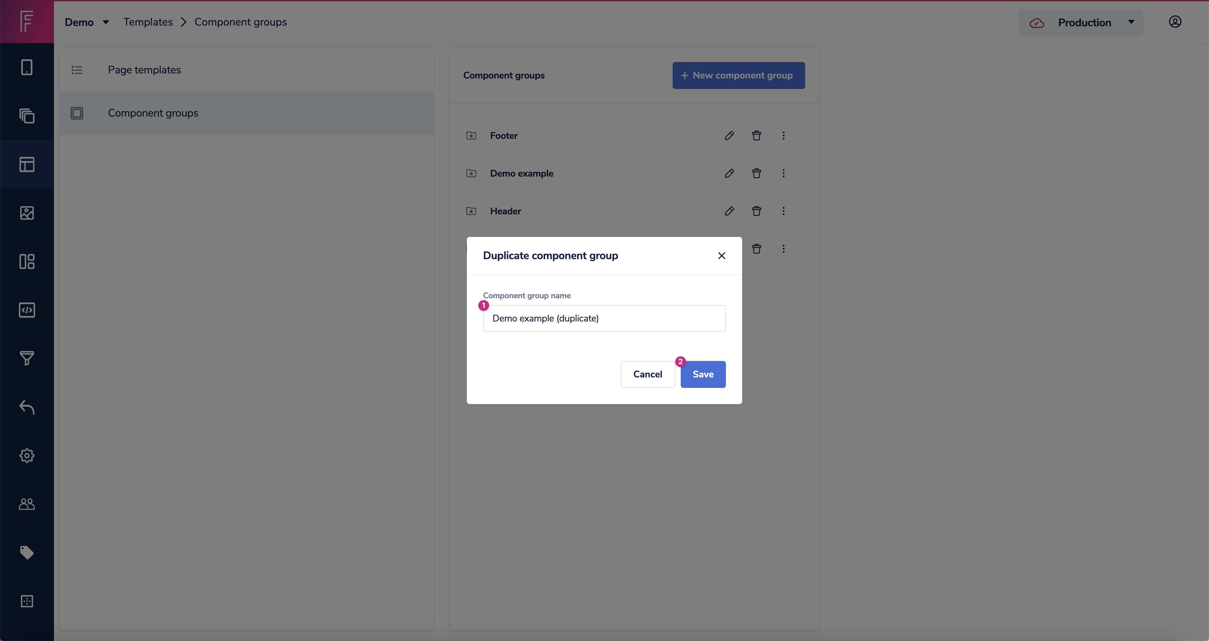Open the three-dot menu for Demo example
This screenshot has width=1209, height=641.
783,174
